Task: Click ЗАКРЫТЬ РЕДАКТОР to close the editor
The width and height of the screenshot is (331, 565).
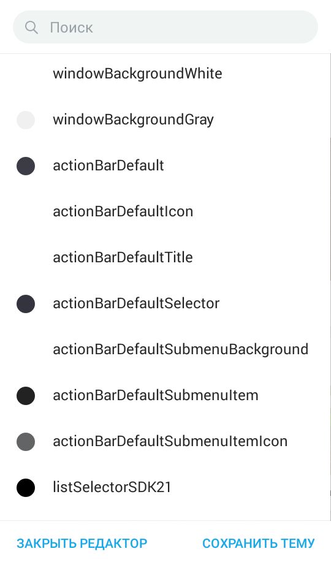Action: [x=82, y=544]
